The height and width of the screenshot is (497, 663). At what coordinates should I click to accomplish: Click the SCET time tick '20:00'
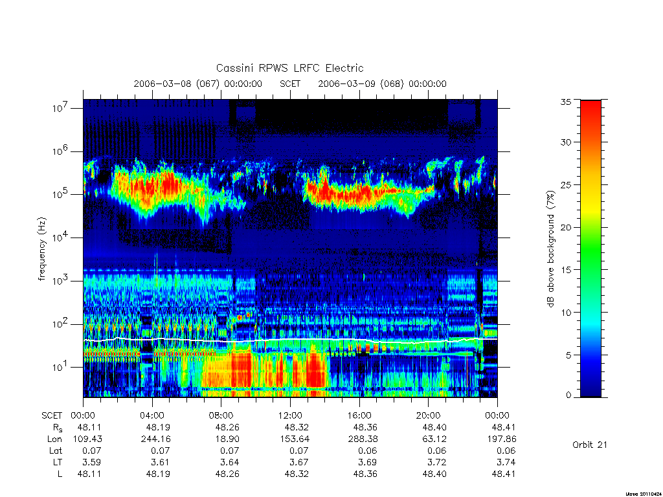coord(429,415)
